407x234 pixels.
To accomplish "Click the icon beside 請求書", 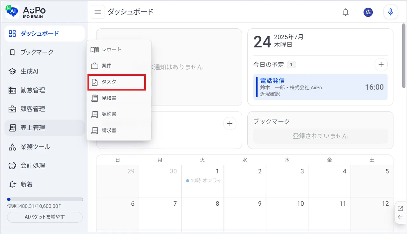I will [x=94, y=130].
